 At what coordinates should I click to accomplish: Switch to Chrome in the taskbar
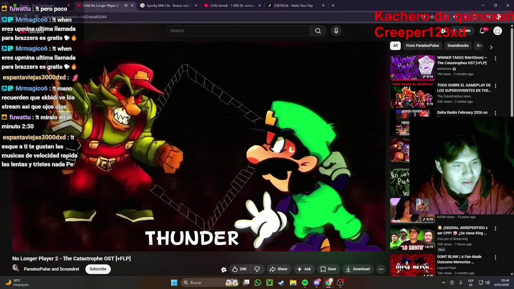(328, 283)
